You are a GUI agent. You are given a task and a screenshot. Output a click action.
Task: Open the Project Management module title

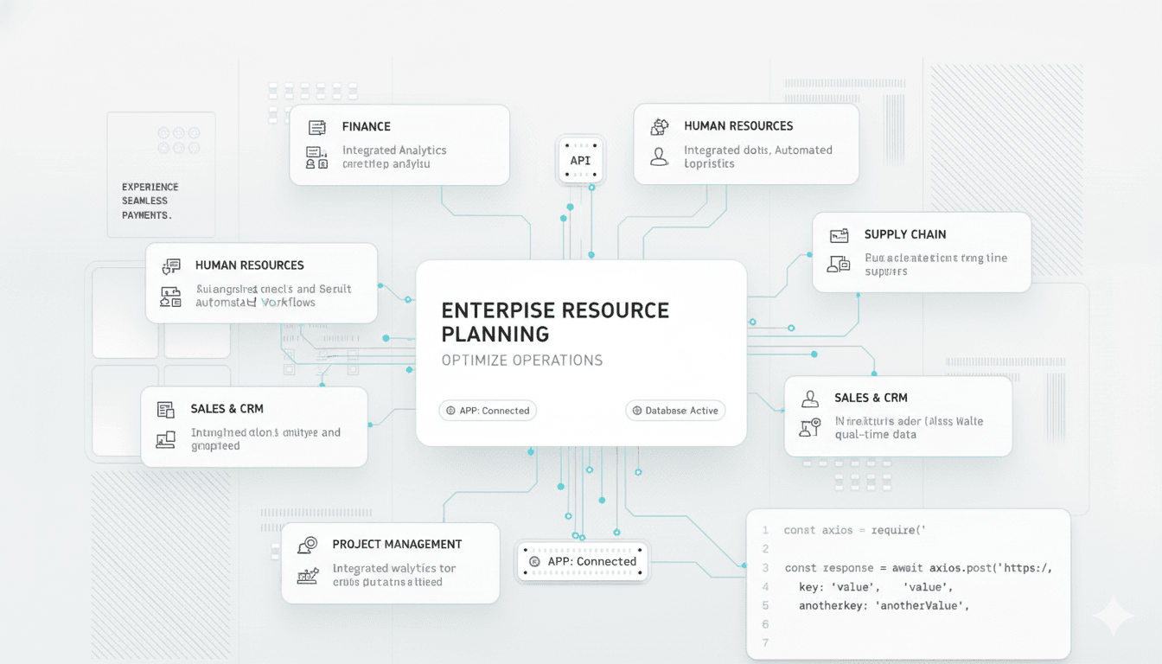(397, 545)
